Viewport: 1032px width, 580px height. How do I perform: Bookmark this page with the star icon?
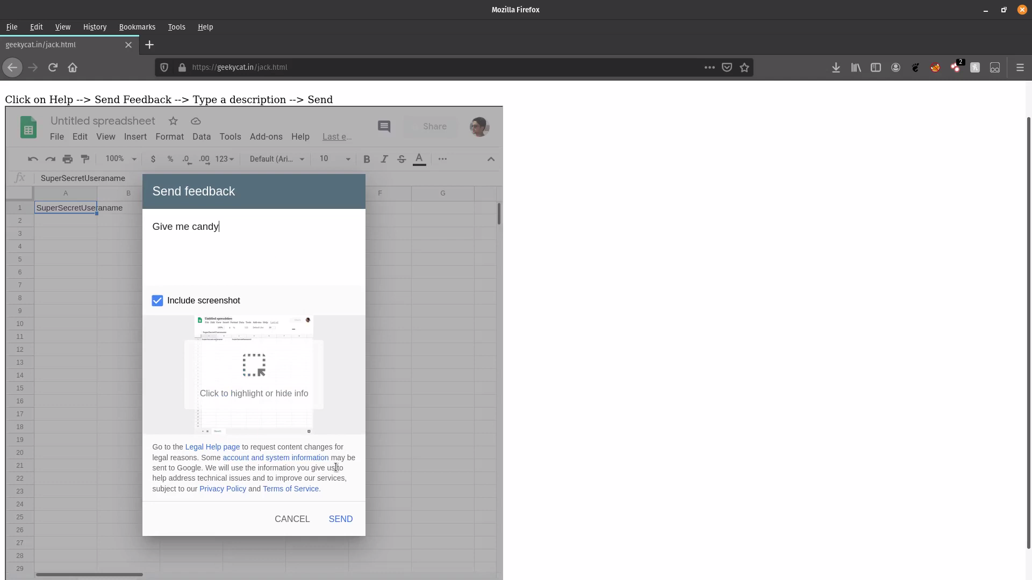point(744,68)
